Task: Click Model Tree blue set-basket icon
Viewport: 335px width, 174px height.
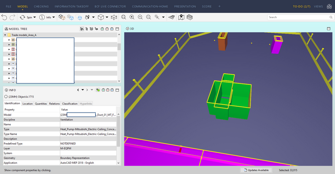Action: click(x=112, y=29)
